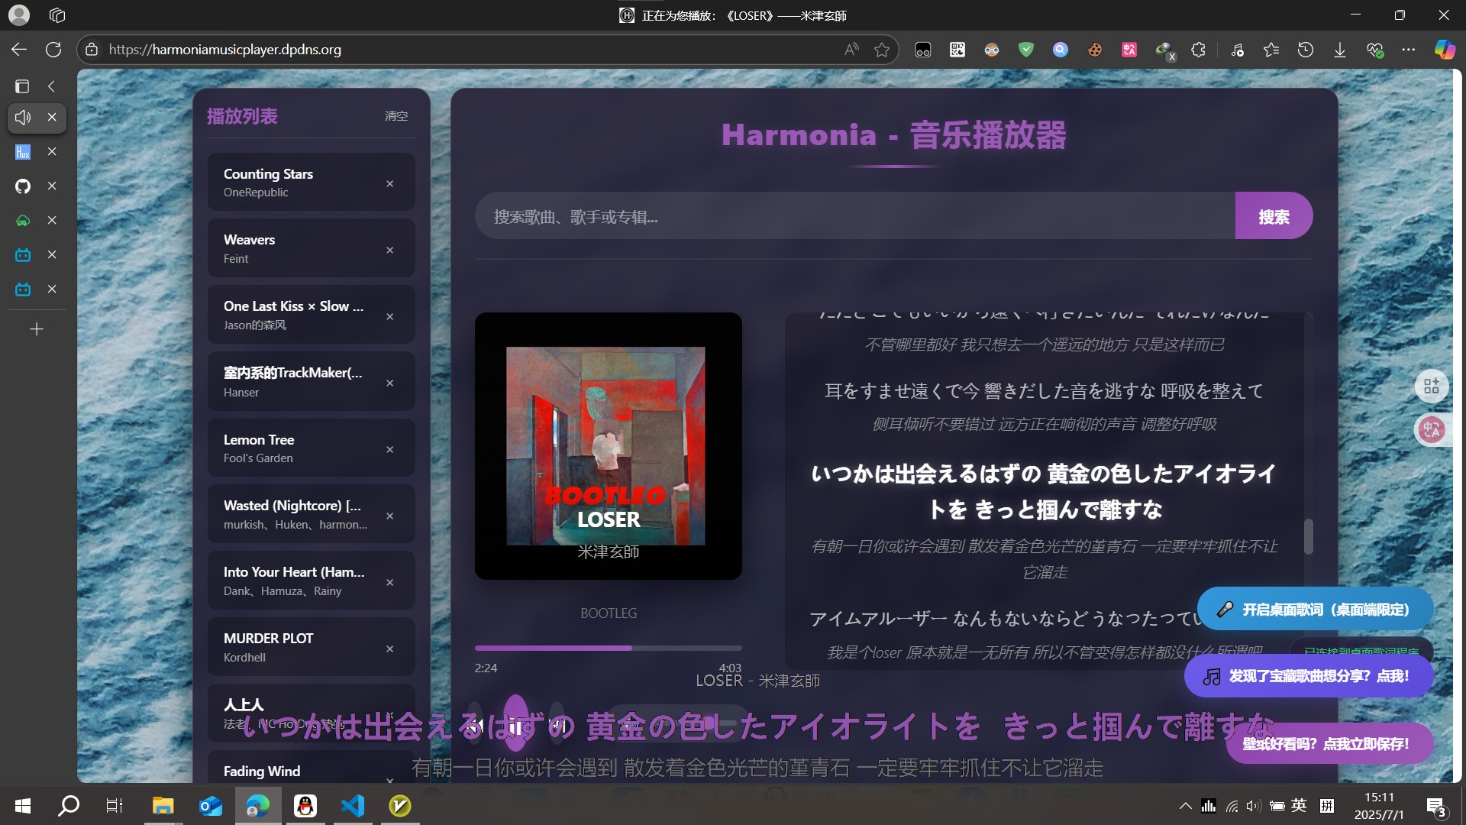Add this page to favorites star
This screenshot has width=1466, height=825.
[x=882, y=50]
